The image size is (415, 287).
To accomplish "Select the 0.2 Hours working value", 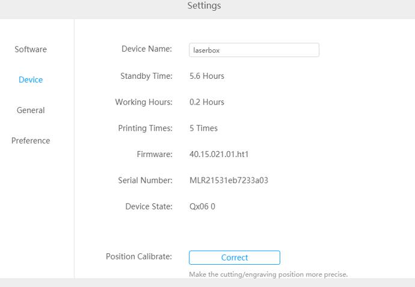I will click(207, 102).
